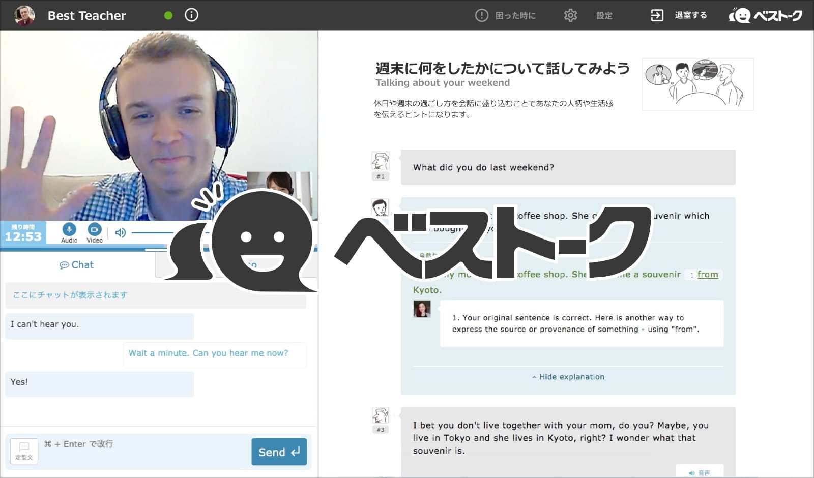814x478 pixels.
Task: Click the teacher avatar for message #3
Action: coord(380,416)
